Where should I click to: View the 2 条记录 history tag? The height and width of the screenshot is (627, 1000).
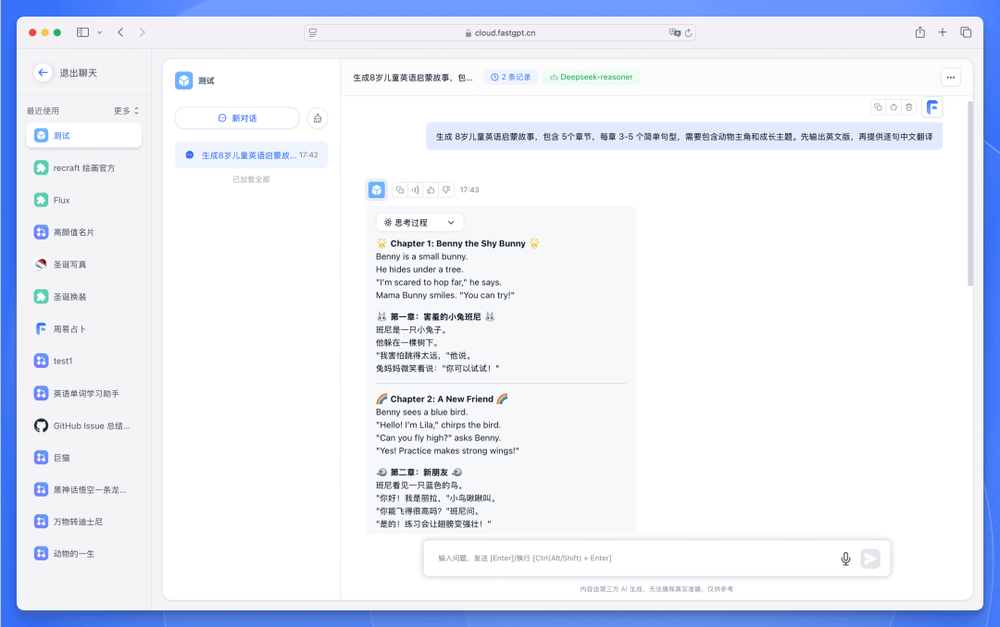coord(511,77)
